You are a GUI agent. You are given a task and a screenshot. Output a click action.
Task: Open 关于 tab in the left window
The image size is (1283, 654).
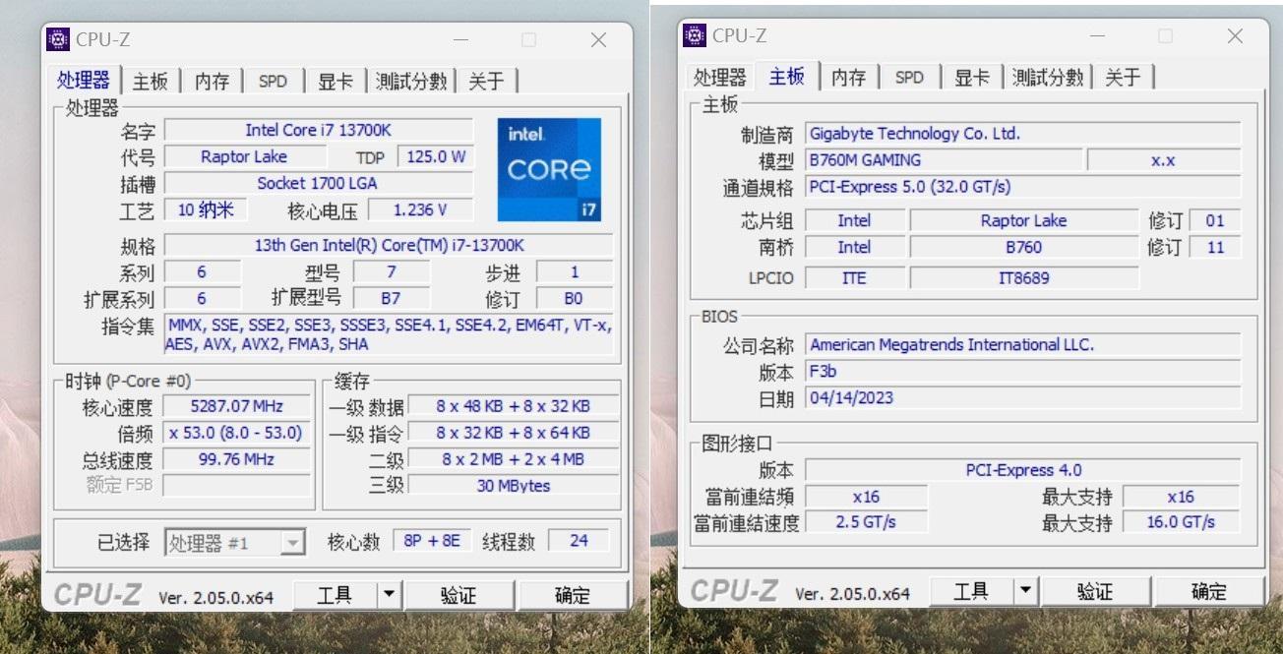(x=486, y=81)
